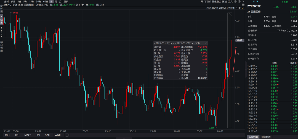Screen dimensions: 298x139
Task: Select the 60分 timeframe
Action: click(x=46, y=2)
